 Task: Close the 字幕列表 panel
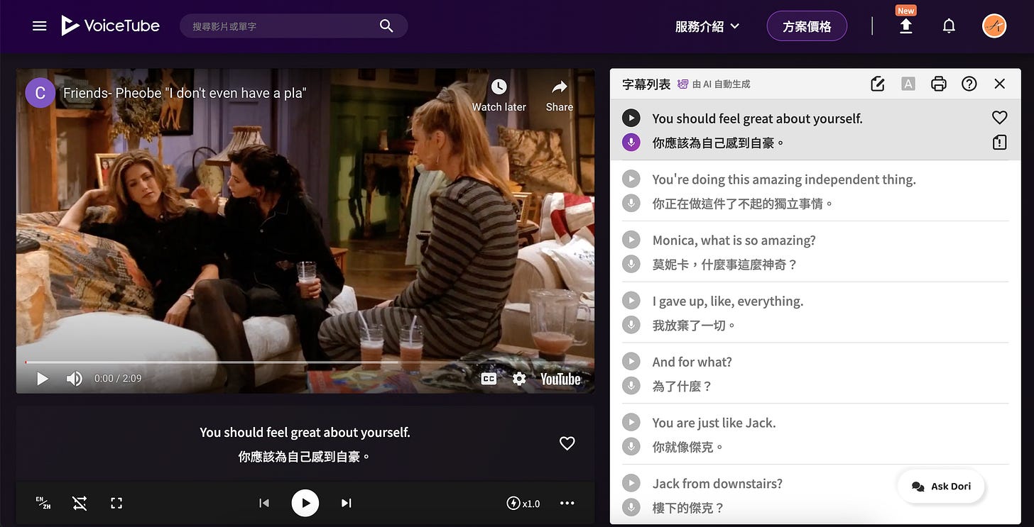click(1000, 84)
